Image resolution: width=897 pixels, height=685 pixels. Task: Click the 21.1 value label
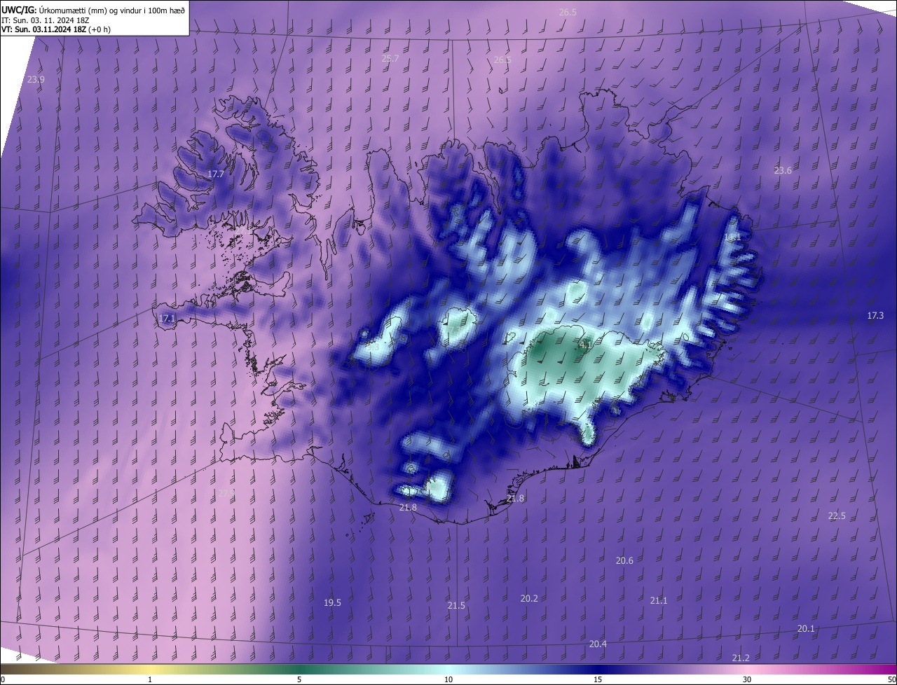click(x=659, y=601)
